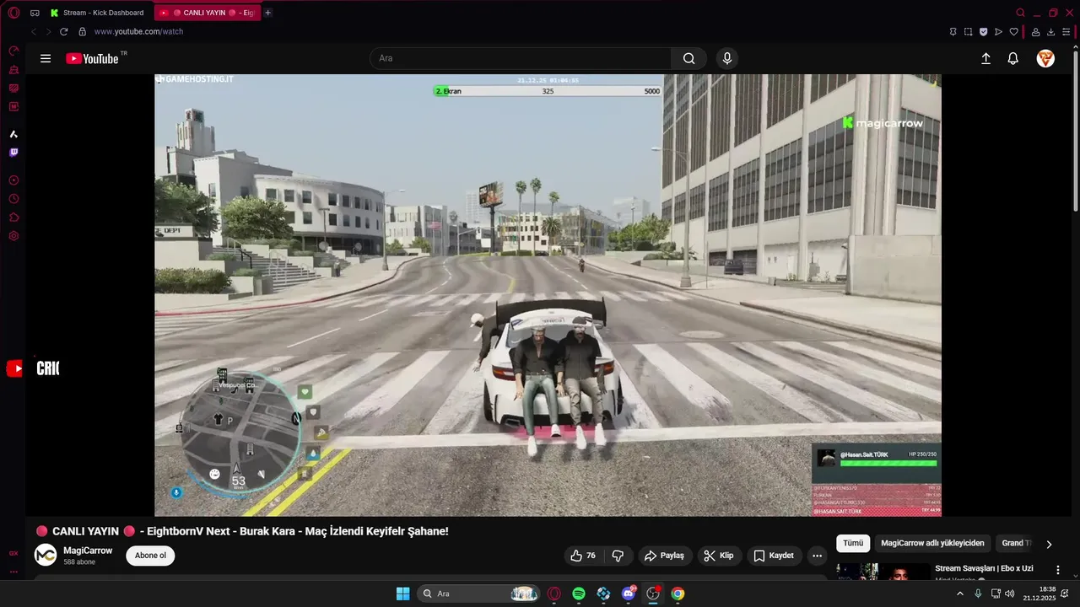
Task: Dislike the video
Action: click(x=618, y=556)
